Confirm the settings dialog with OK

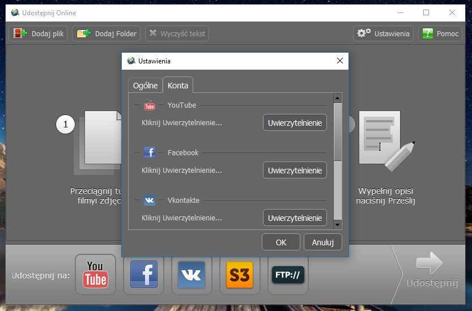tap(281, 242)
